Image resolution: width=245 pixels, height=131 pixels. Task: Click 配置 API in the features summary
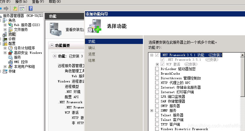72,97
